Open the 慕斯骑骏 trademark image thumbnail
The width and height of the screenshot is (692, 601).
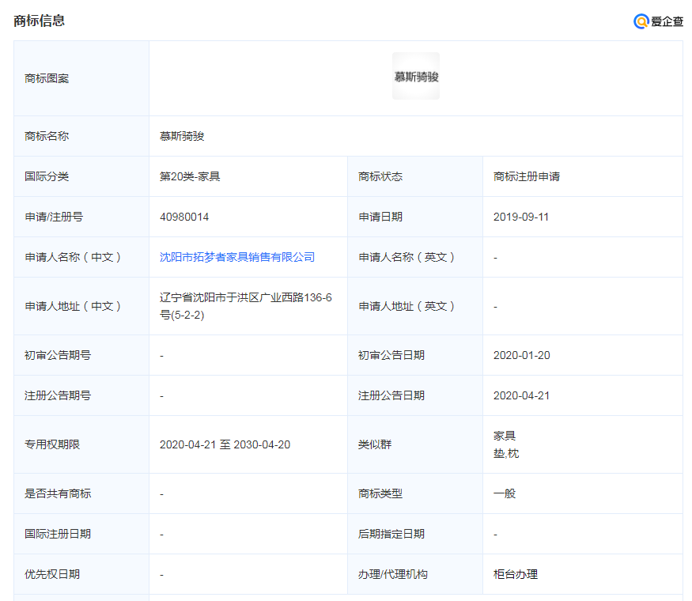pyautogui.click(x=416, y=77)
